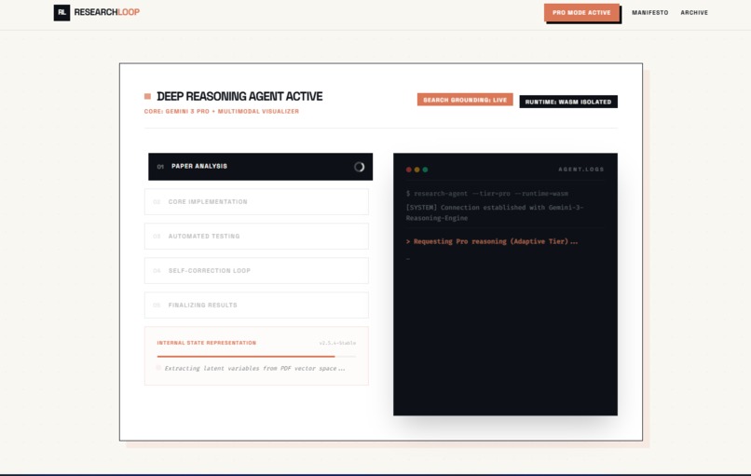Click the RL logo icon
751x476 pixels.
pyautogui.click(x=61, y=12)
